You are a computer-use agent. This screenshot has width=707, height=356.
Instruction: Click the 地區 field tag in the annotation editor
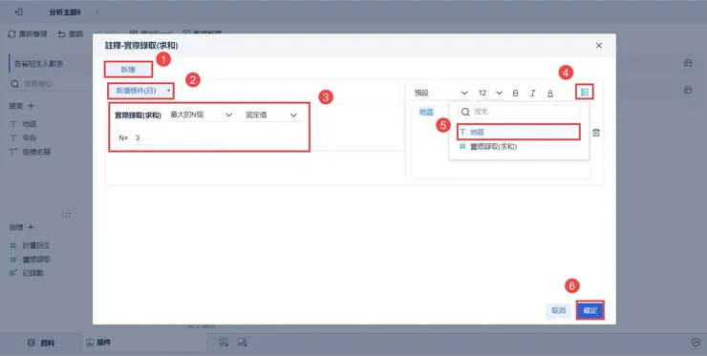point(426,113)
